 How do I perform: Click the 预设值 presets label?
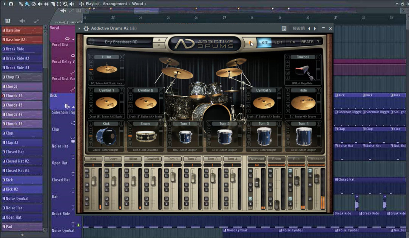298,29
